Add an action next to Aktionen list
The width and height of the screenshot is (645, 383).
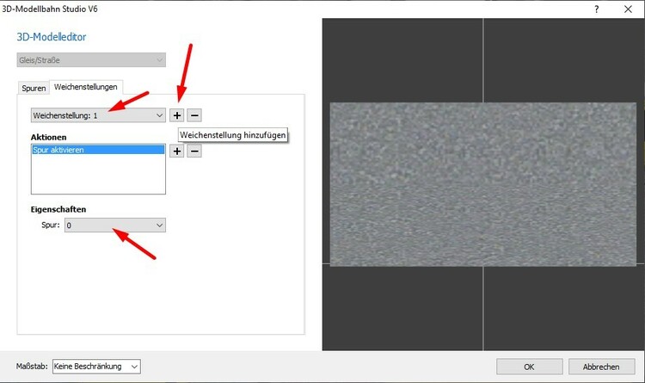point(177,151)
